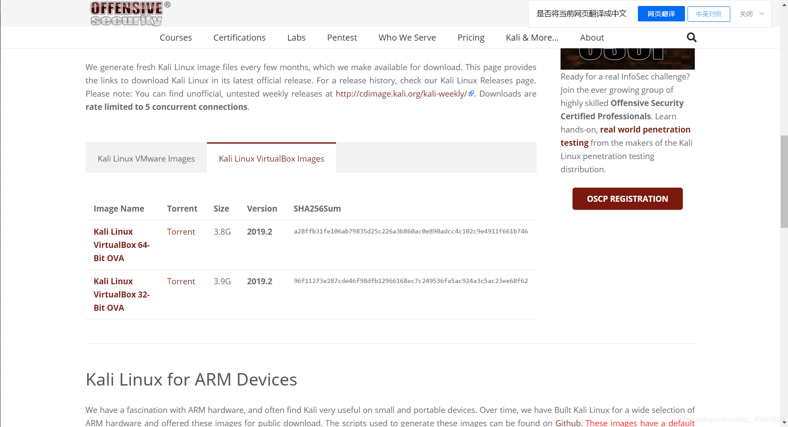Click the 3.8G size cell
Viewport: 788px width, 427px height.
[222, 232]
